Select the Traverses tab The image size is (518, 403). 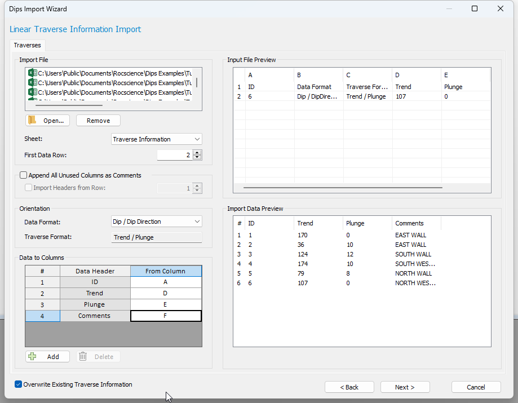[27, 45]
